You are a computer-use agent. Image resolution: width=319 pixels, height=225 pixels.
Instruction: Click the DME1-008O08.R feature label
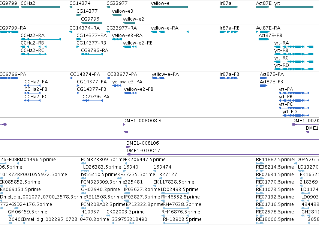(x=142, y=121)
